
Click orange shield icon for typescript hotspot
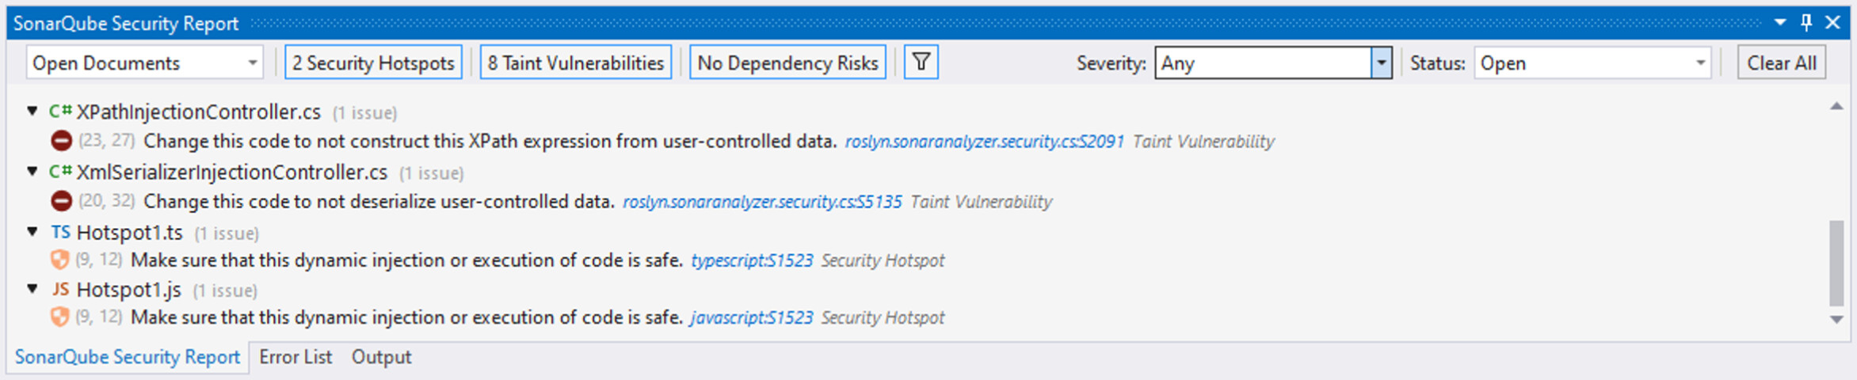click(59, 260)
